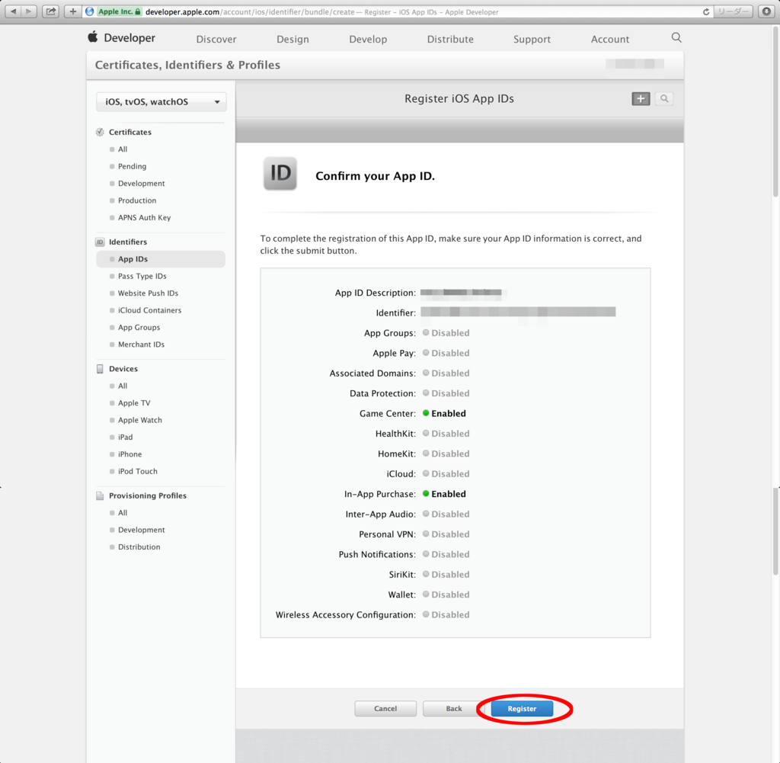Open site search magnifier in navigation
This screenshot has width=780, height=763.
click(676, 38)
